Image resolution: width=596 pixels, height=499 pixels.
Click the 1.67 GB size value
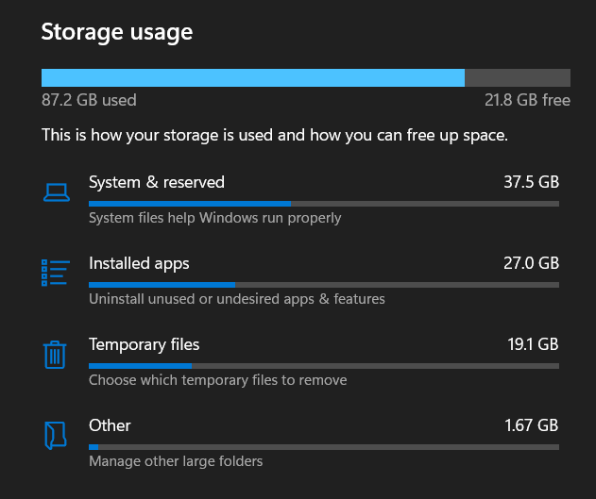pos(532,425)
